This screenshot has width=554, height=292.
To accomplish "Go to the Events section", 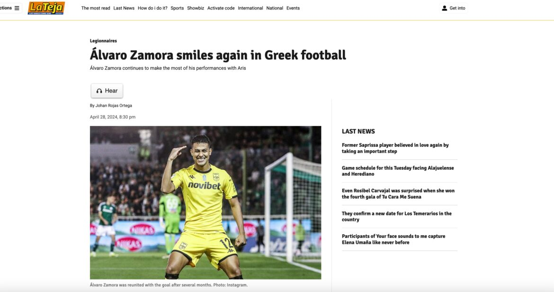I will tap(293, 8).
